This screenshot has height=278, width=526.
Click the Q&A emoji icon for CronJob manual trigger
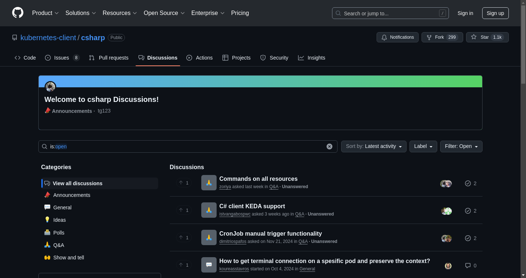pos(209,237)
